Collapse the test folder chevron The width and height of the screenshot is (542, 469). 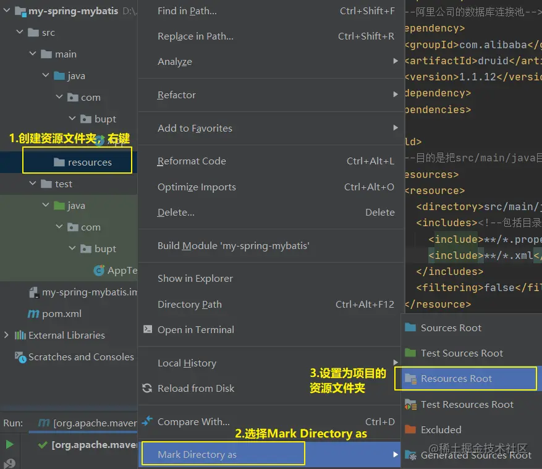tap(33, 183)
